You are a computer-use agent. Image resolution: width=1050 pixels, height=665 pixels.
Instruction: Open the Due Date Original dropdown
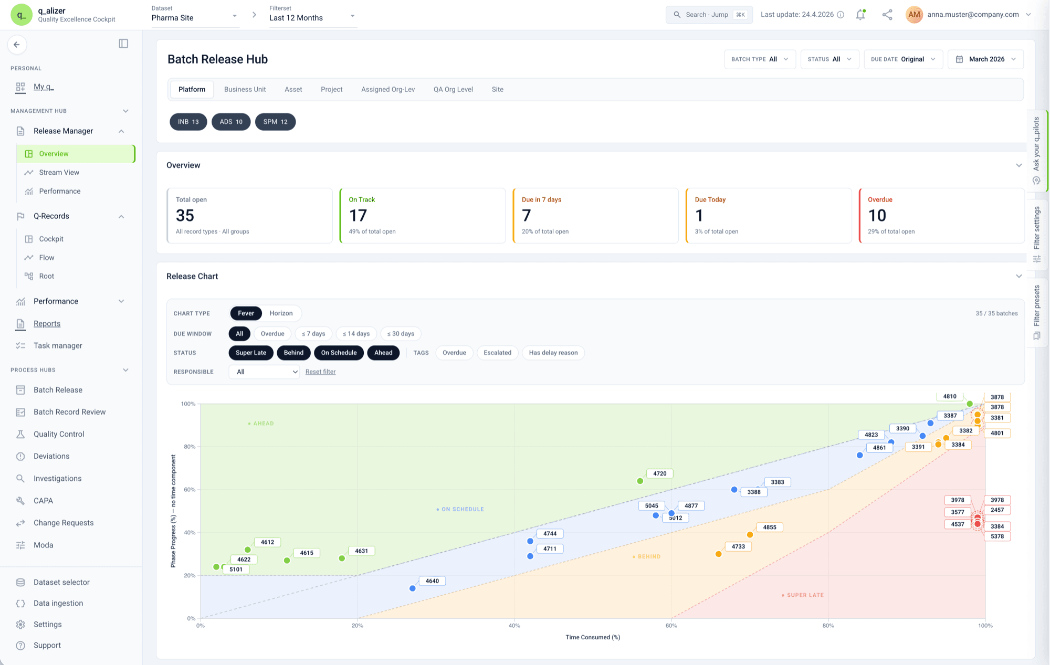[x=903, y=59]
